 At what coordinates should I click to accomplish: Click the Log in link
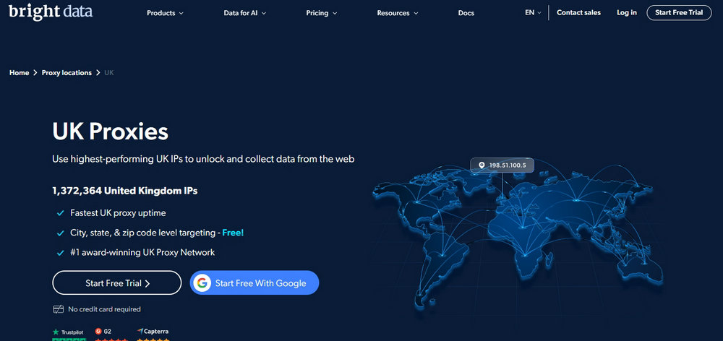(627, 12)
